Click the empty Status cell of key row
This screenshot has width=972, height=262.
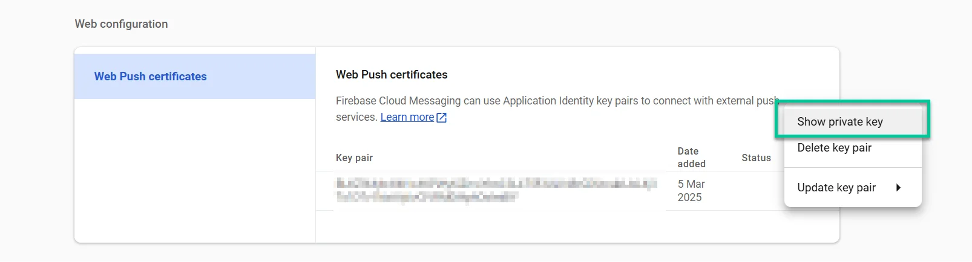[756, 191]
